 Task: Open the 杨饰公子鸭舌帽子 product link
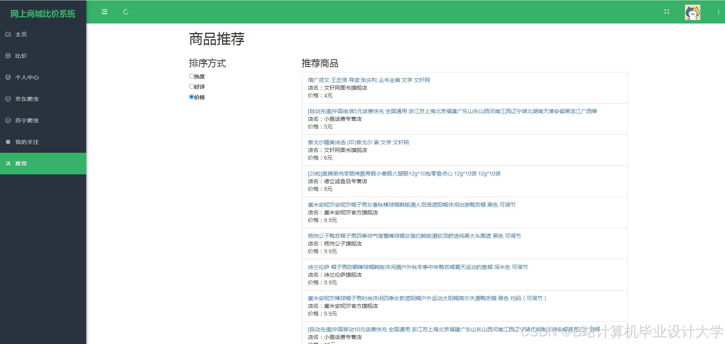click(414, 236)
